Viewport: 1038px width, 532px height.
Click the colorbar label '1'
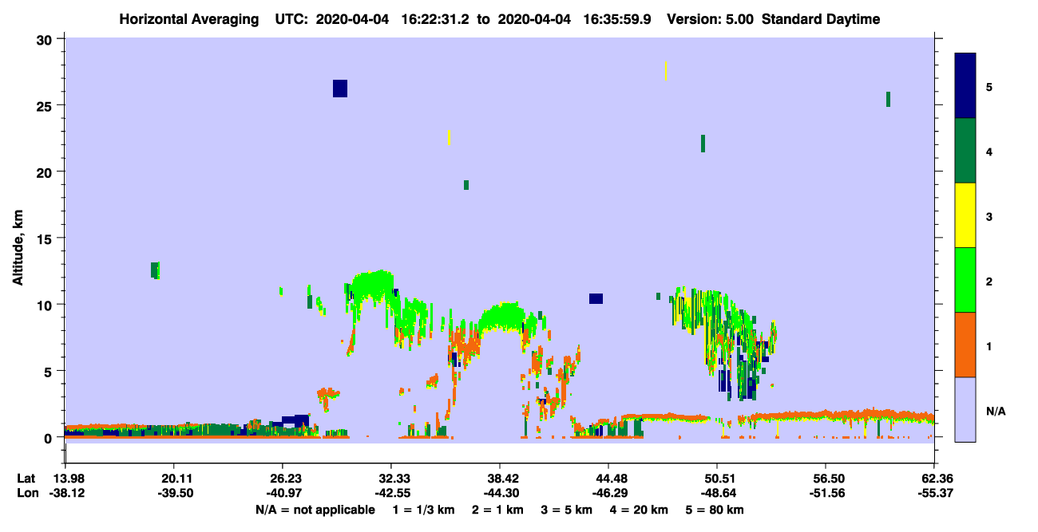coord(989,345)
